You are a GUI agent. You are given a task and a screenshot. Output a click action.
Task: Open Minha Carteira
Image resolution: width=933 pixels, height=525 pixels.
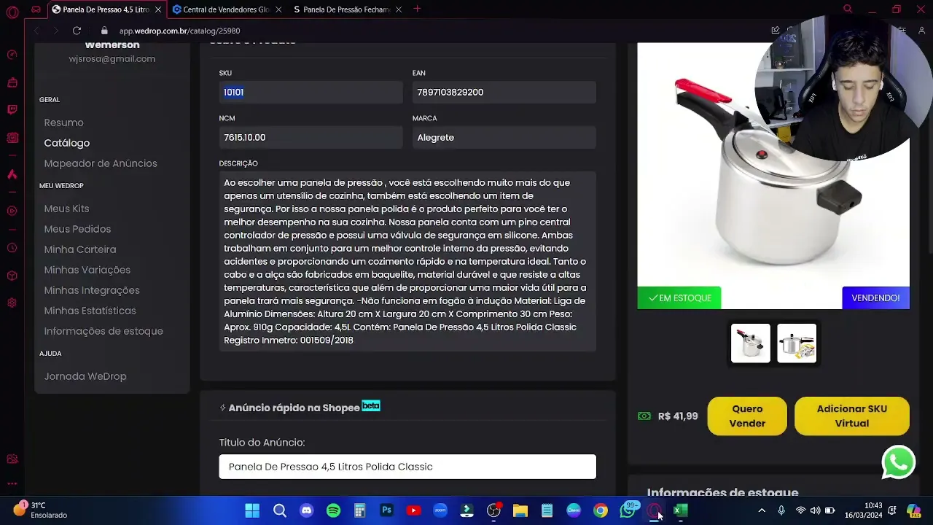80,249
